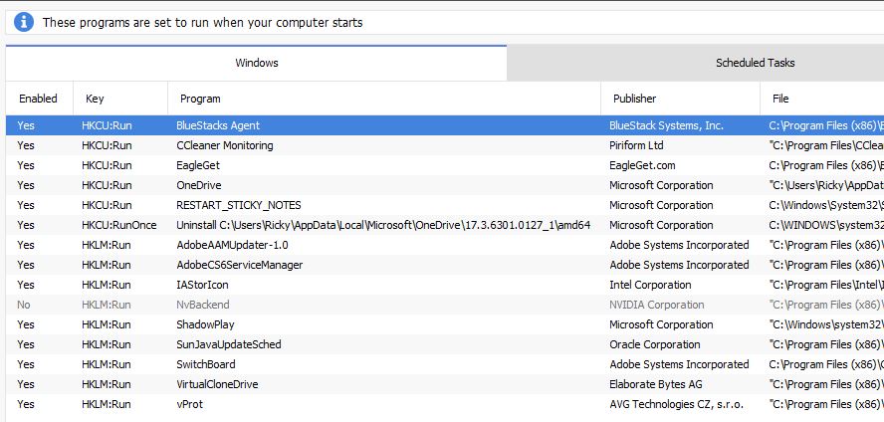Select the SwitchBoard entry
The width and height of the screenshot is (884, 422).
[x=206, y=364]
